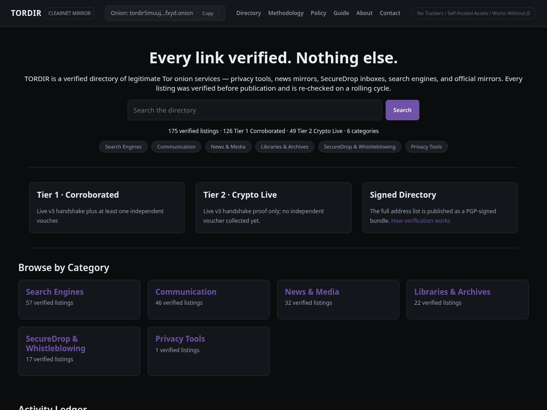Click the purple Search button
The width and height of the screenshot is (547, 410).
403,110
